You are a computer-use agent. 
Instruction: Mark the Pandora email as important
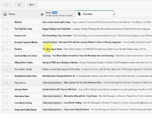point(11,49)
